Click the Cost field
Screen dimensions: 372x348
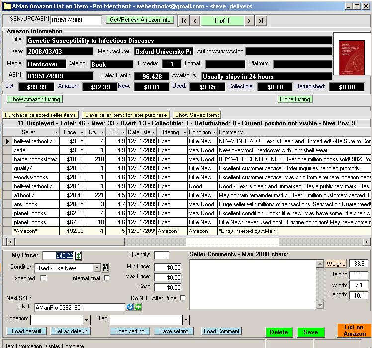[x=168, y=288]
